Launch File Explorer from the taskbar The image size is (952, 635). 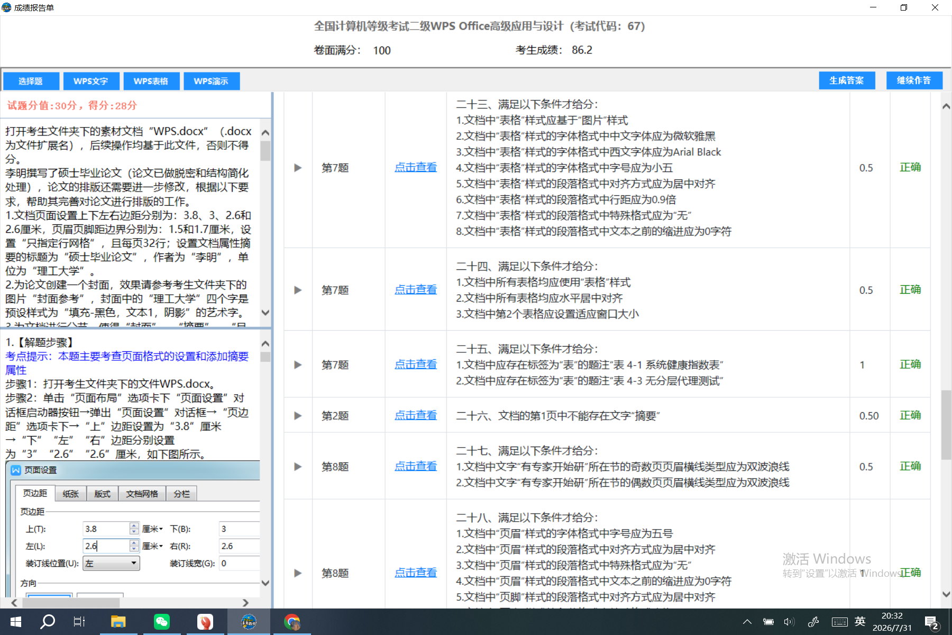pyautogui.click(x=118, y=622)
